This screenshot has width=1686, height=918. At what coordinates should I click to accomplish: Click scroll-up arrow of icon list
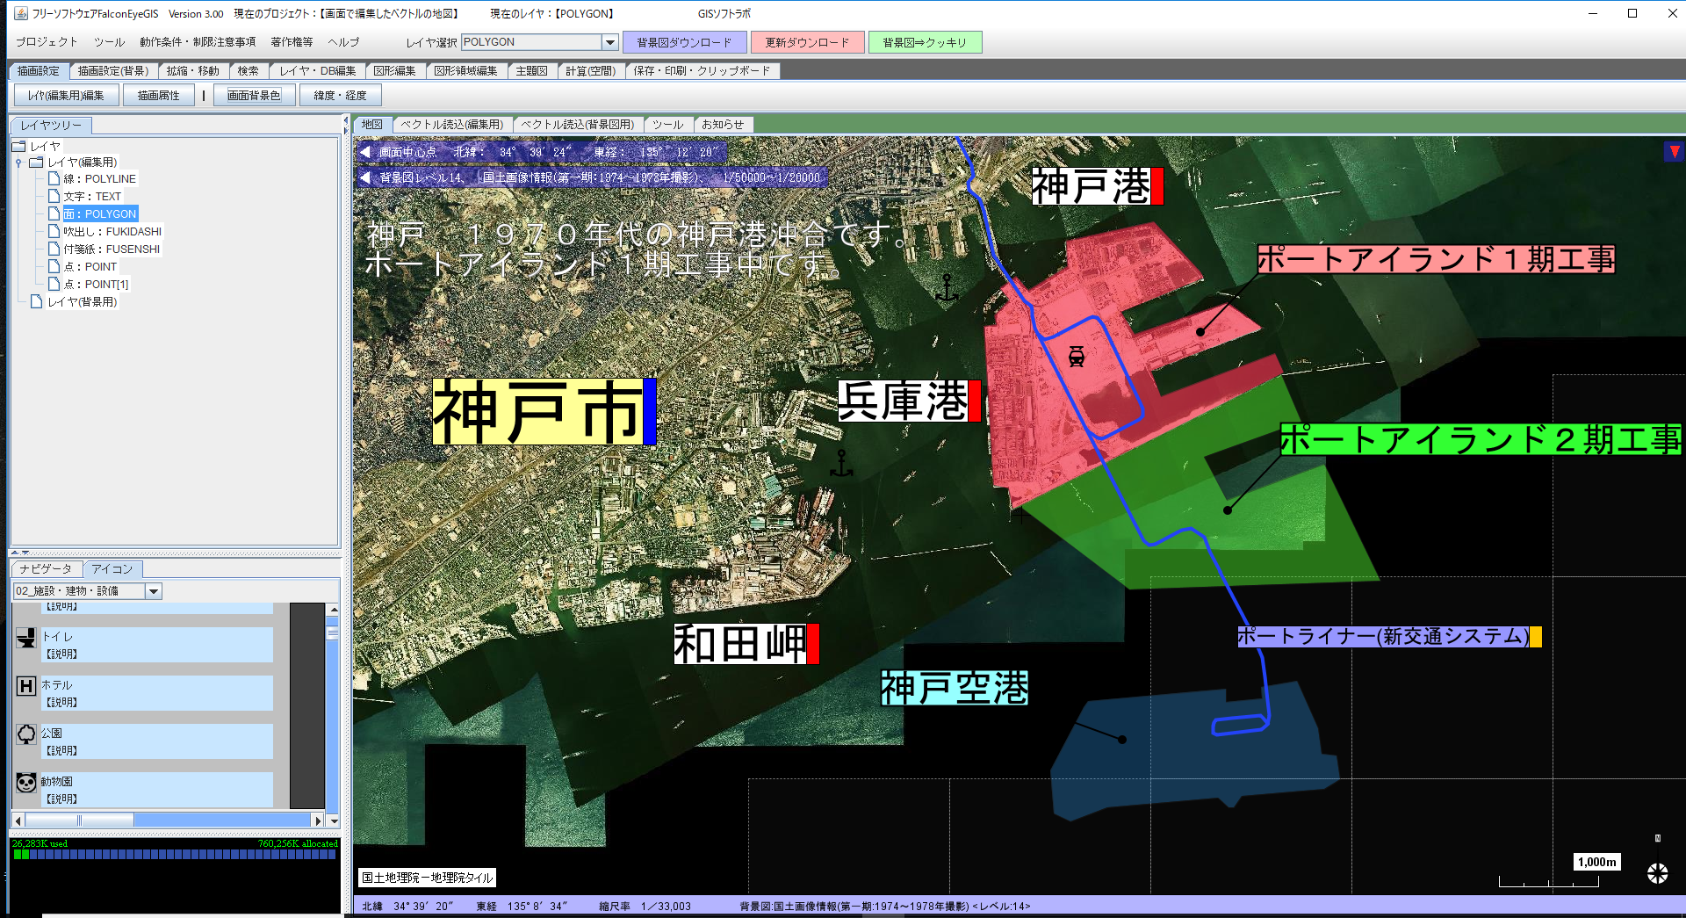tap(333, 609)
